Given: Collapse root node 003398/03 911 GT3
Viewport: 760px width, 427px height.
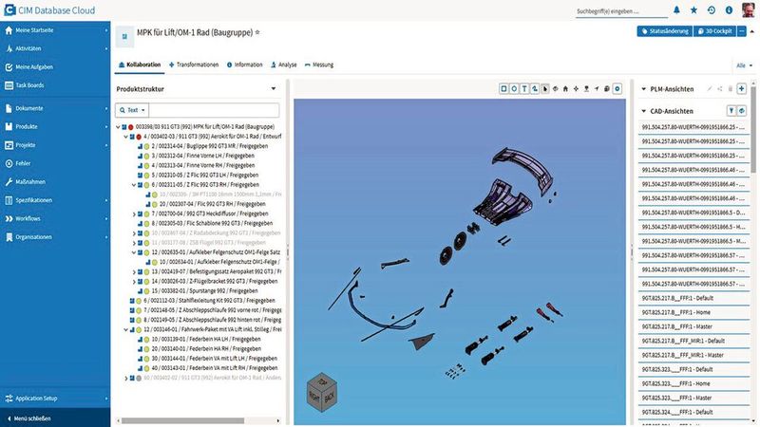Looking at the screenshot, I should tap(118, 127).
